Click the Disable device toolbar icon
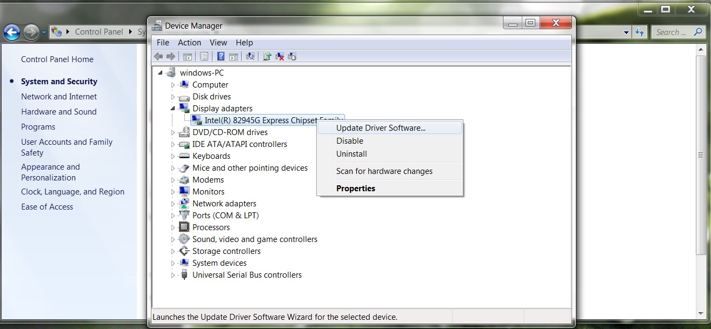711x329 pixels. pos(292,56)
